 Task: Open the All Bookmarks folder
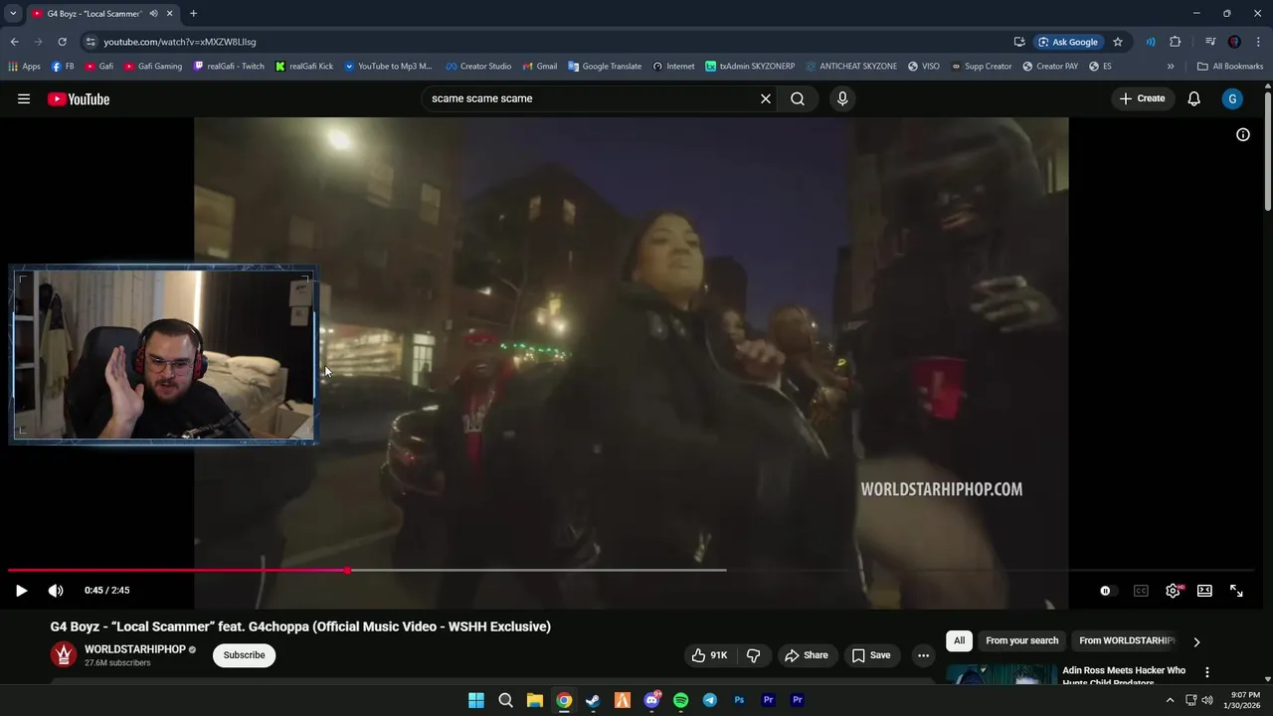click(x=1230, y=66)
